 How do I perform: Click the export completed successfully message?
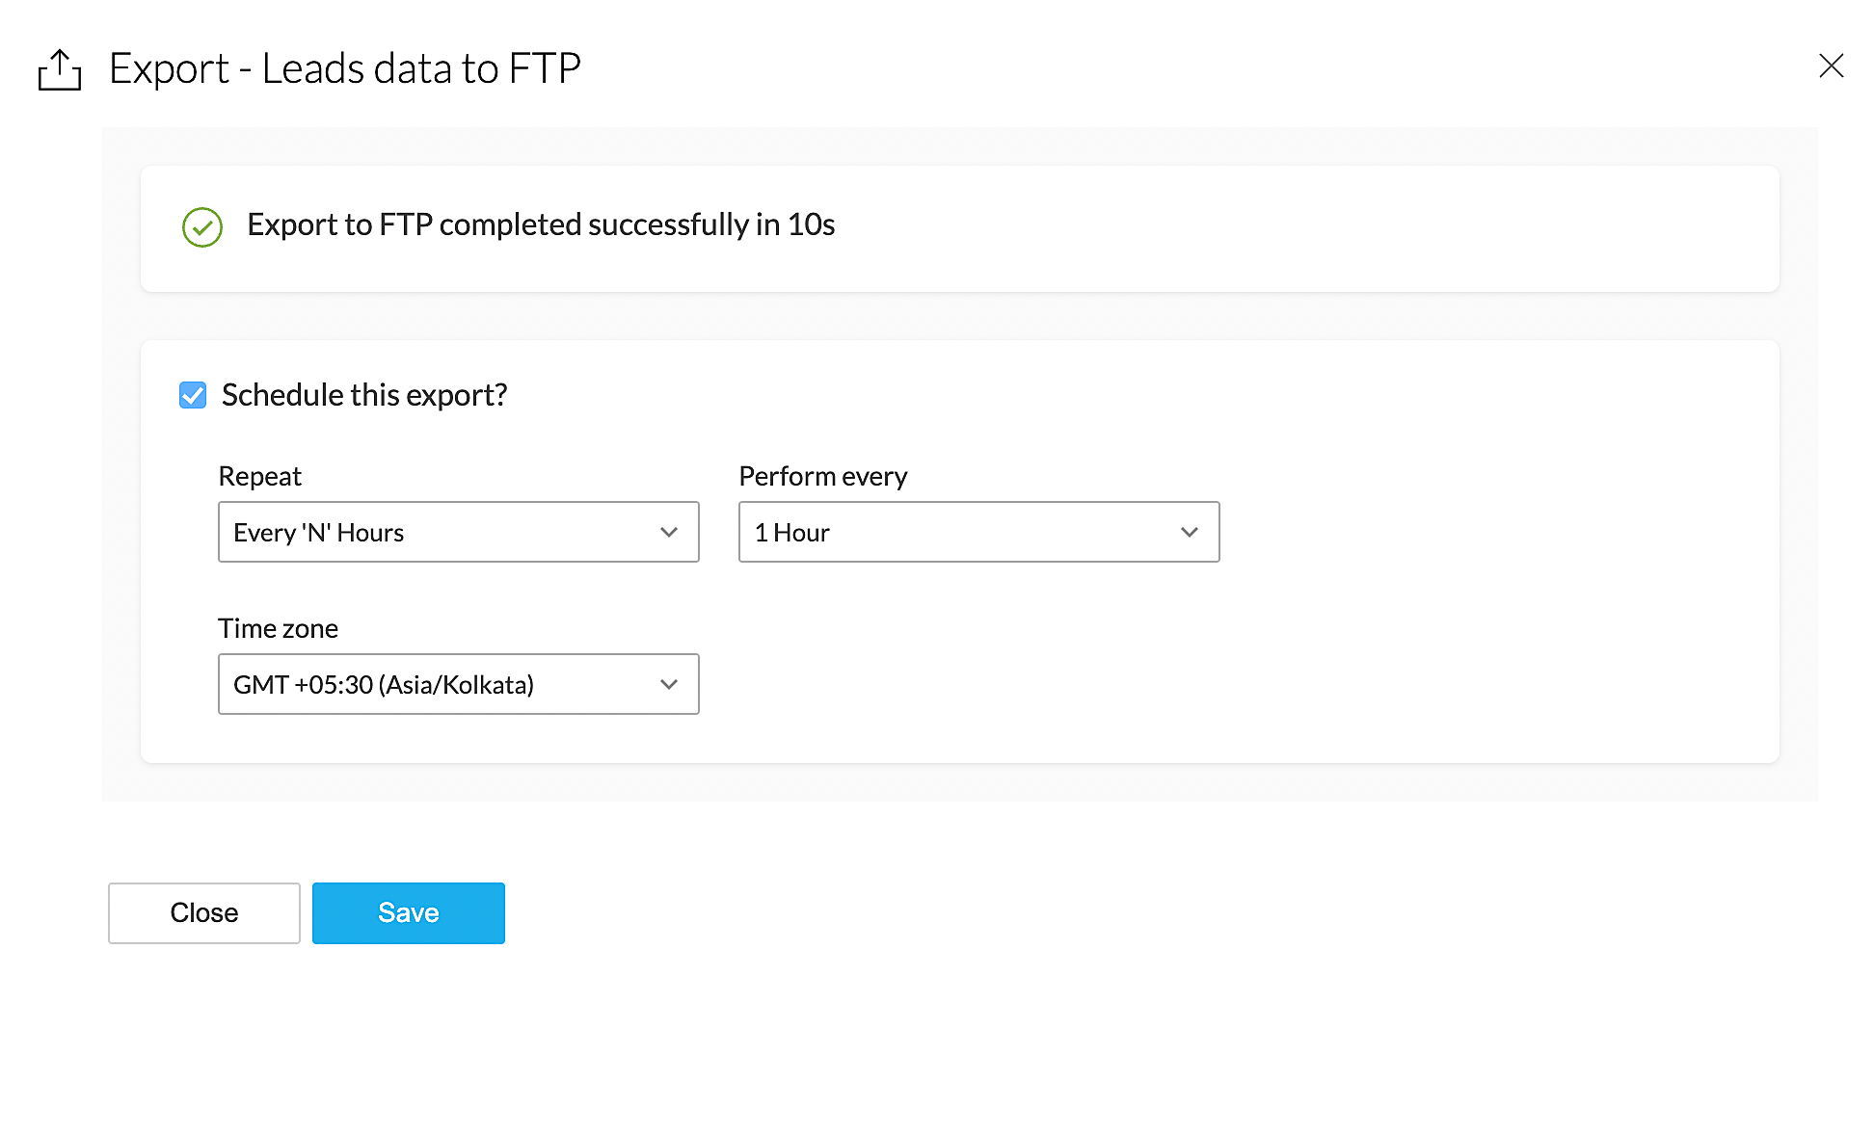coord(541,224)
